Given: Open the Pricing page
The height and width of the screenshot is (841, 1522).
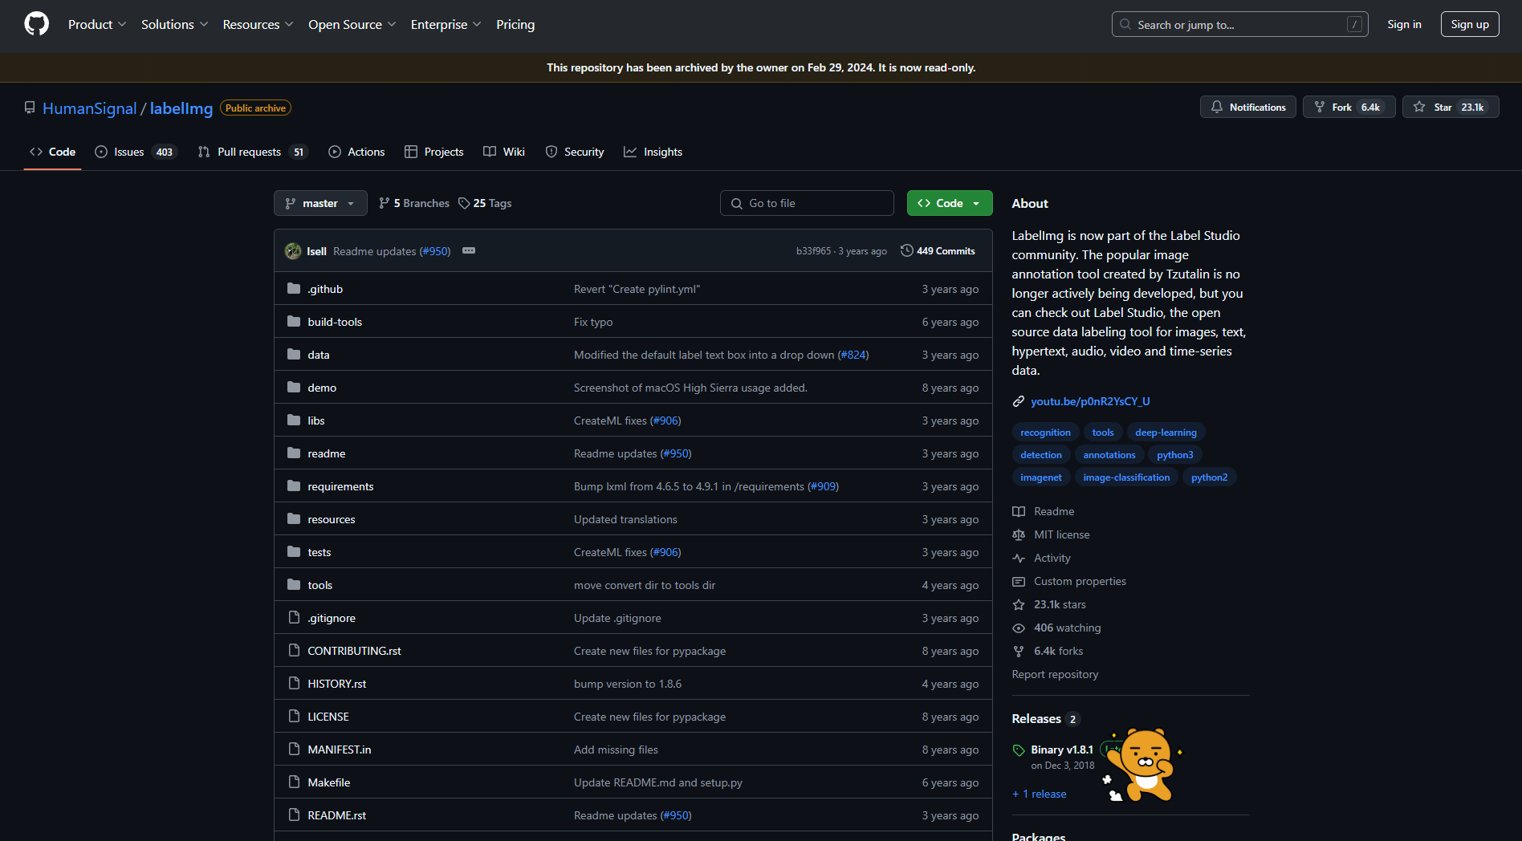Looking at the screenshot, I should point(515,24).
